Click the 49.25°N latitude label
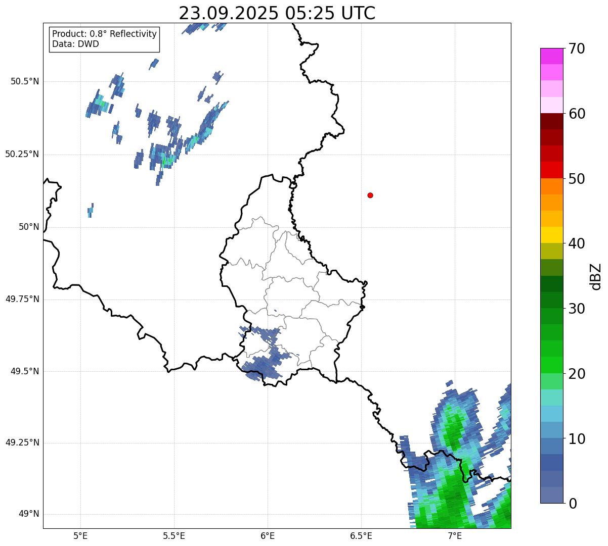 point(22,442)
